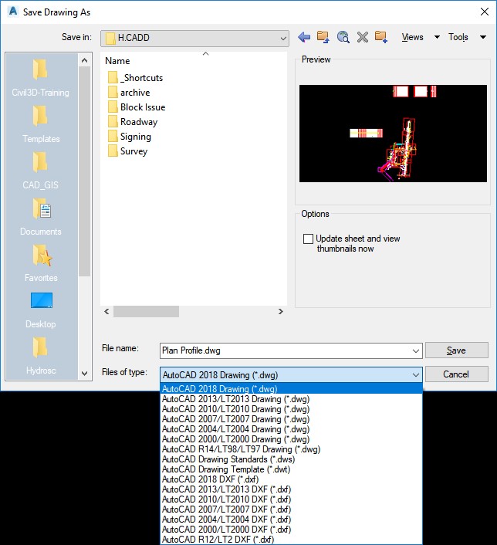This screenshot has width=497, height=545.
Task: Open the Hydrosc places shortcut
Action: tap(40, 356)
